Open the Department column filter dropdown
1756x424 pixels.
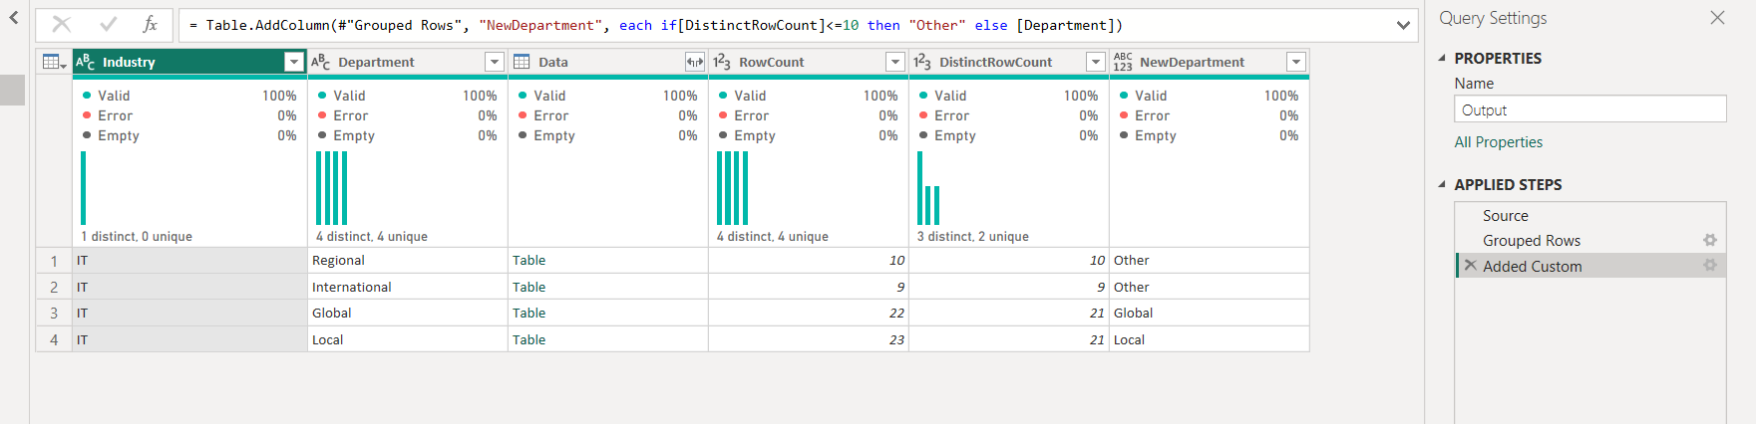coord(494,62)
